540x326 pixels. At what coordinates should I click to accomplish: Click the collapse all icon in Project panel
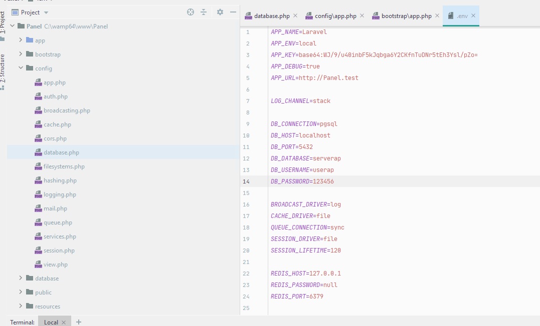[204, 12]
